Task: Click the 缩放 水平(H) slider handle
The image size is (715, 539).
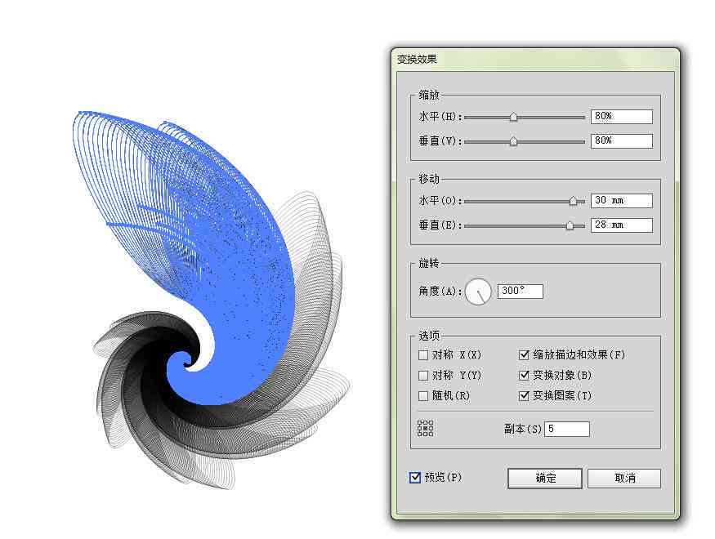Action: (x=513, y=117)
